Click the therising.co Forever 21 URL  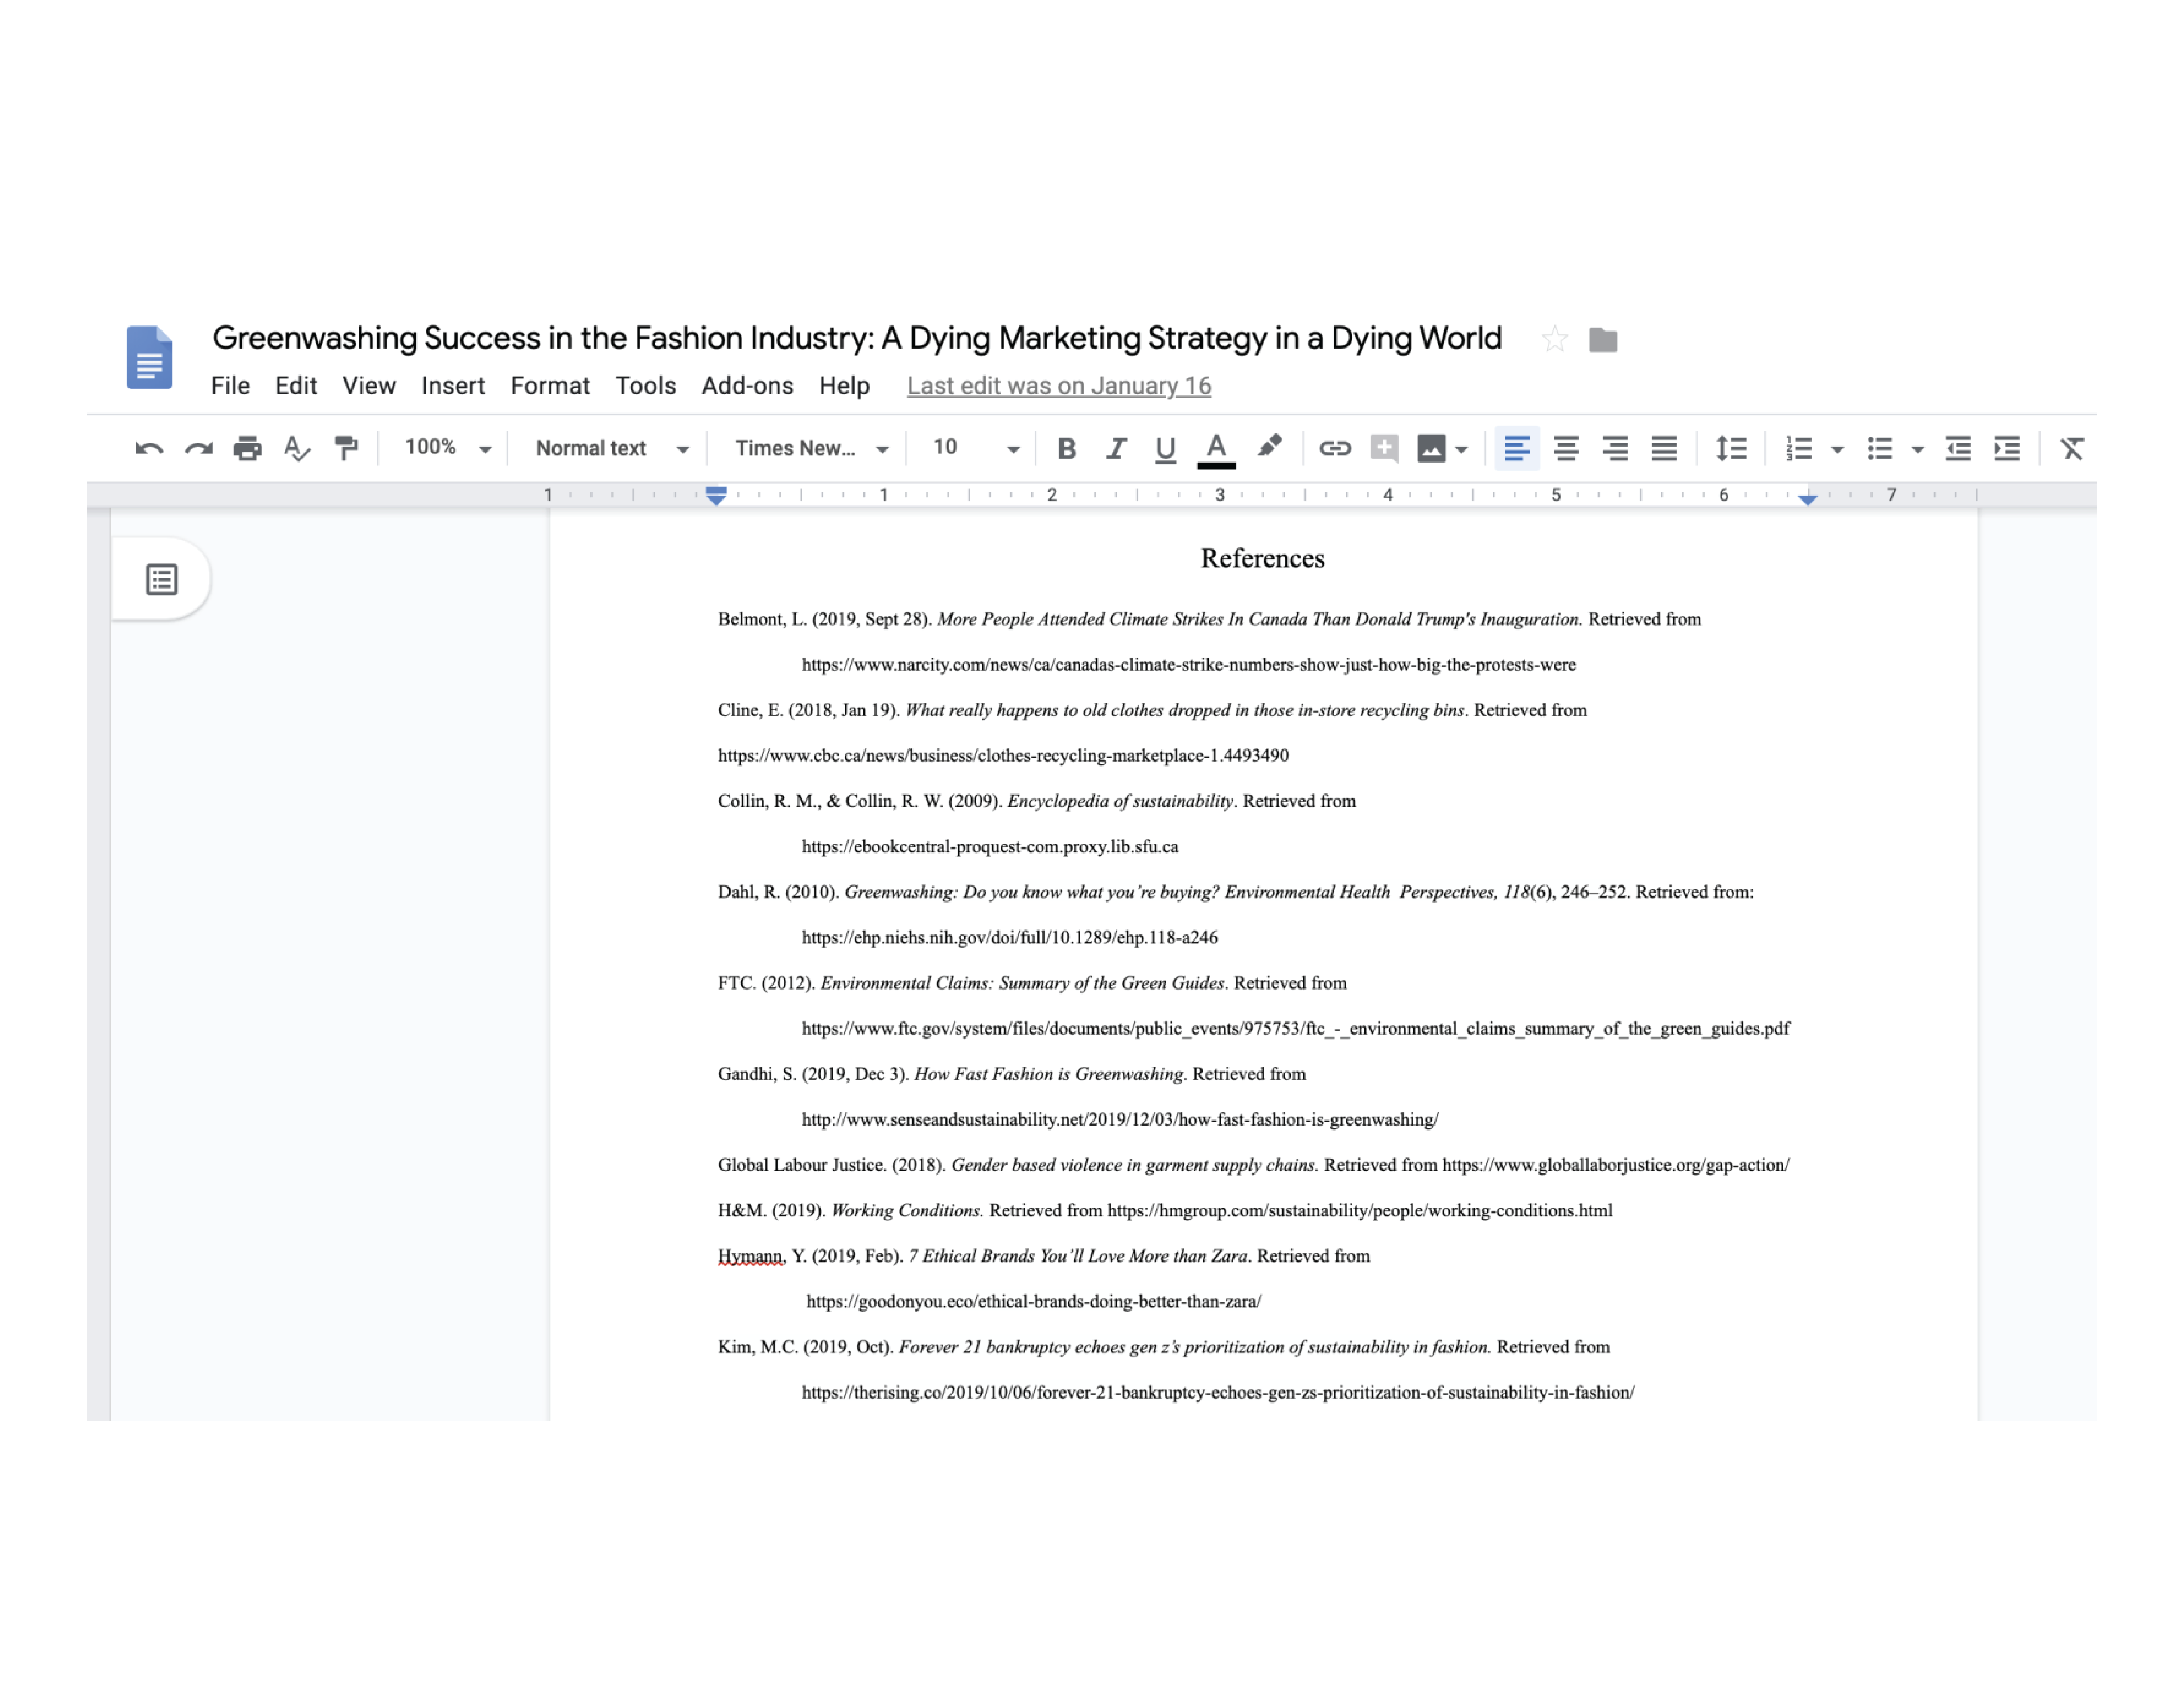click(1218, 1393)
